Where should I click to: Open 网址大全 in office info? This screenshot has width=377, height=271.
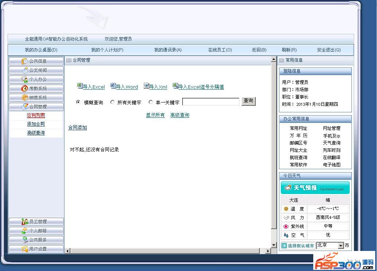298,150
